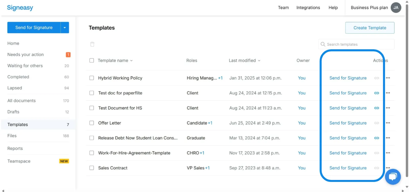Open the Help menu
The image size is (409, 192).
(333, 8)
